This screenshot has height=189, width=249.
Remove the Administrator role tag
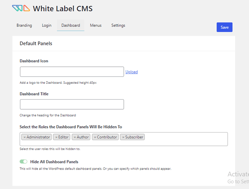click(x=24, y=137)
